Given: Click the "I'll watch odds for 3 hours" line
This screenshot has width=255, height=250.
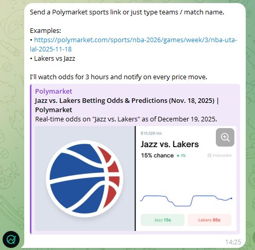Looking at the screenshot, I should pos(118,77).
